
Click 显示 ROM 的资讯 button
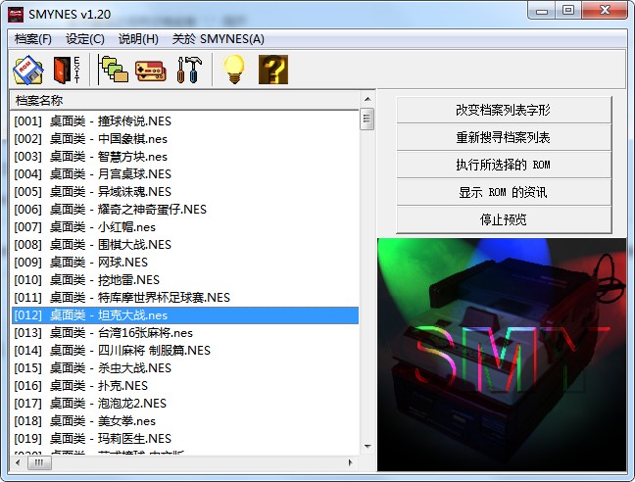(504, 192)
